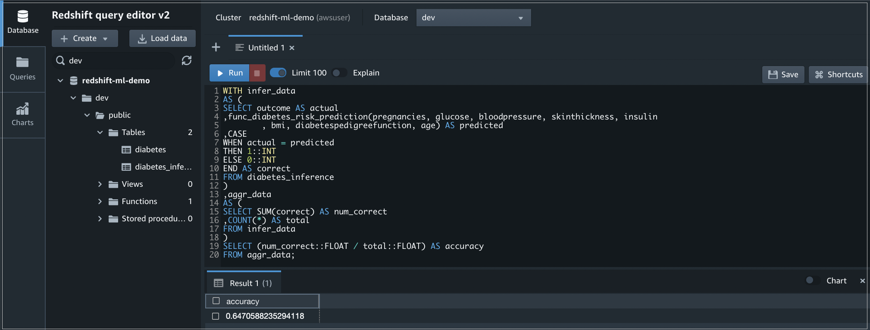Click the Untitled 1 tab query icon

[239, 47]
